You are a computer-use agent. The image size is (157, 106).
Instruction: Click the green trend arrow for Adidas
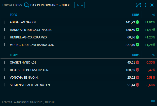138,22
